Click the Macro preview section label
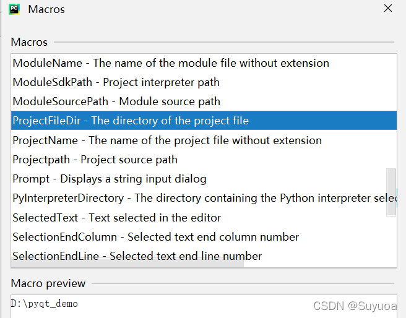 (x=48, y=283)
